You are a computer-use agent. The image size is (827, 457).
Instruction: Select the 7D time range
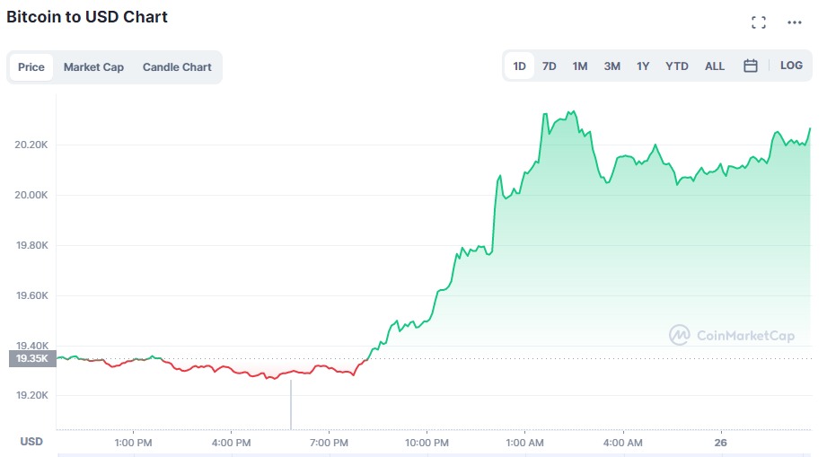click(549, 66)
